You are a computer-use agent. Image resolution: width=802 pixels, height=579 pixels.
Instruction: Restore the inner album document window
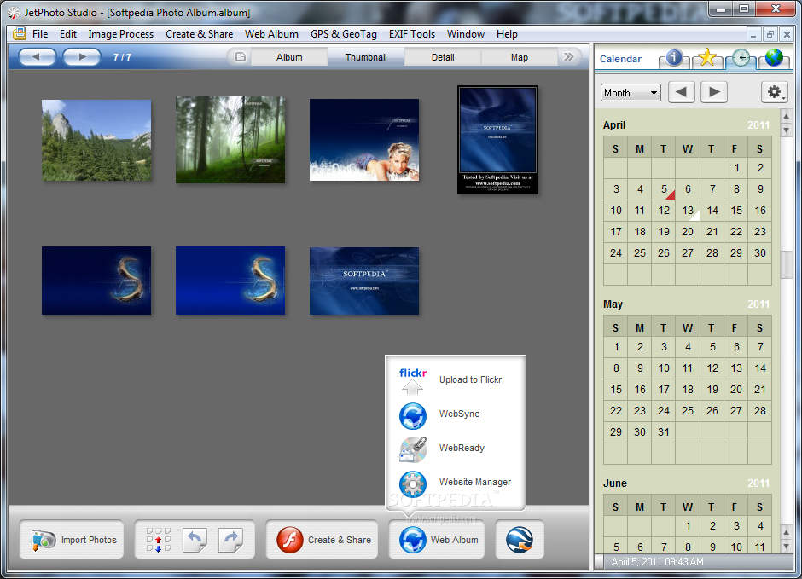[x=770, y=34]
